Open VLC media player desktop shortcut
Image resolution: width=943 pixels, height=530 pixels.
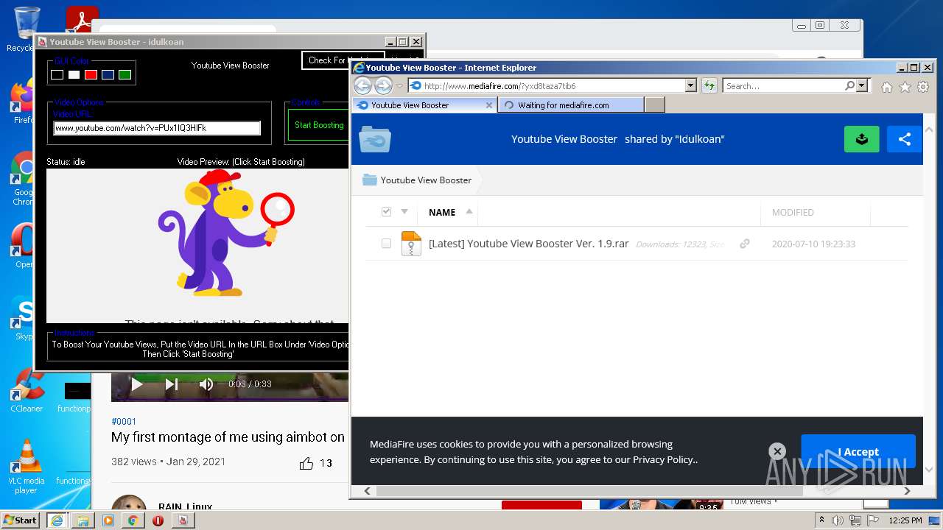pos(27,466)
